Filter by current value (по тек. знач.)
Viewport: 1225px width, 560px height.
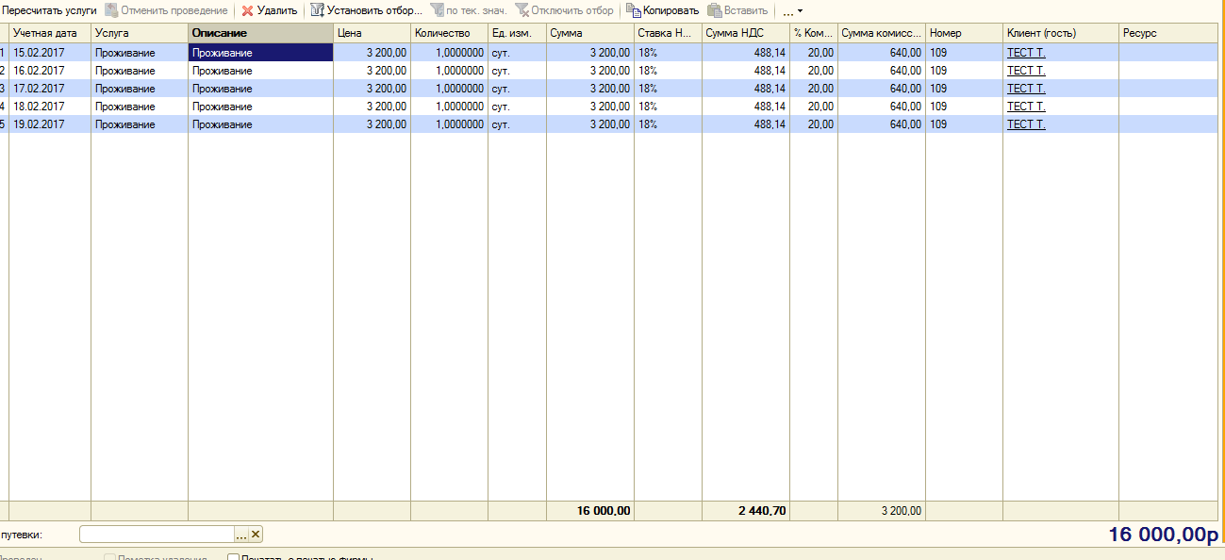468,10
